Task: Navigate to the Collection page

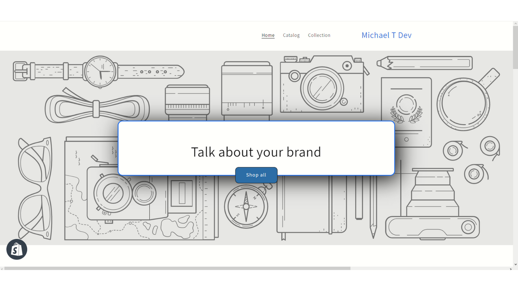Action: (x=319, y=35)
